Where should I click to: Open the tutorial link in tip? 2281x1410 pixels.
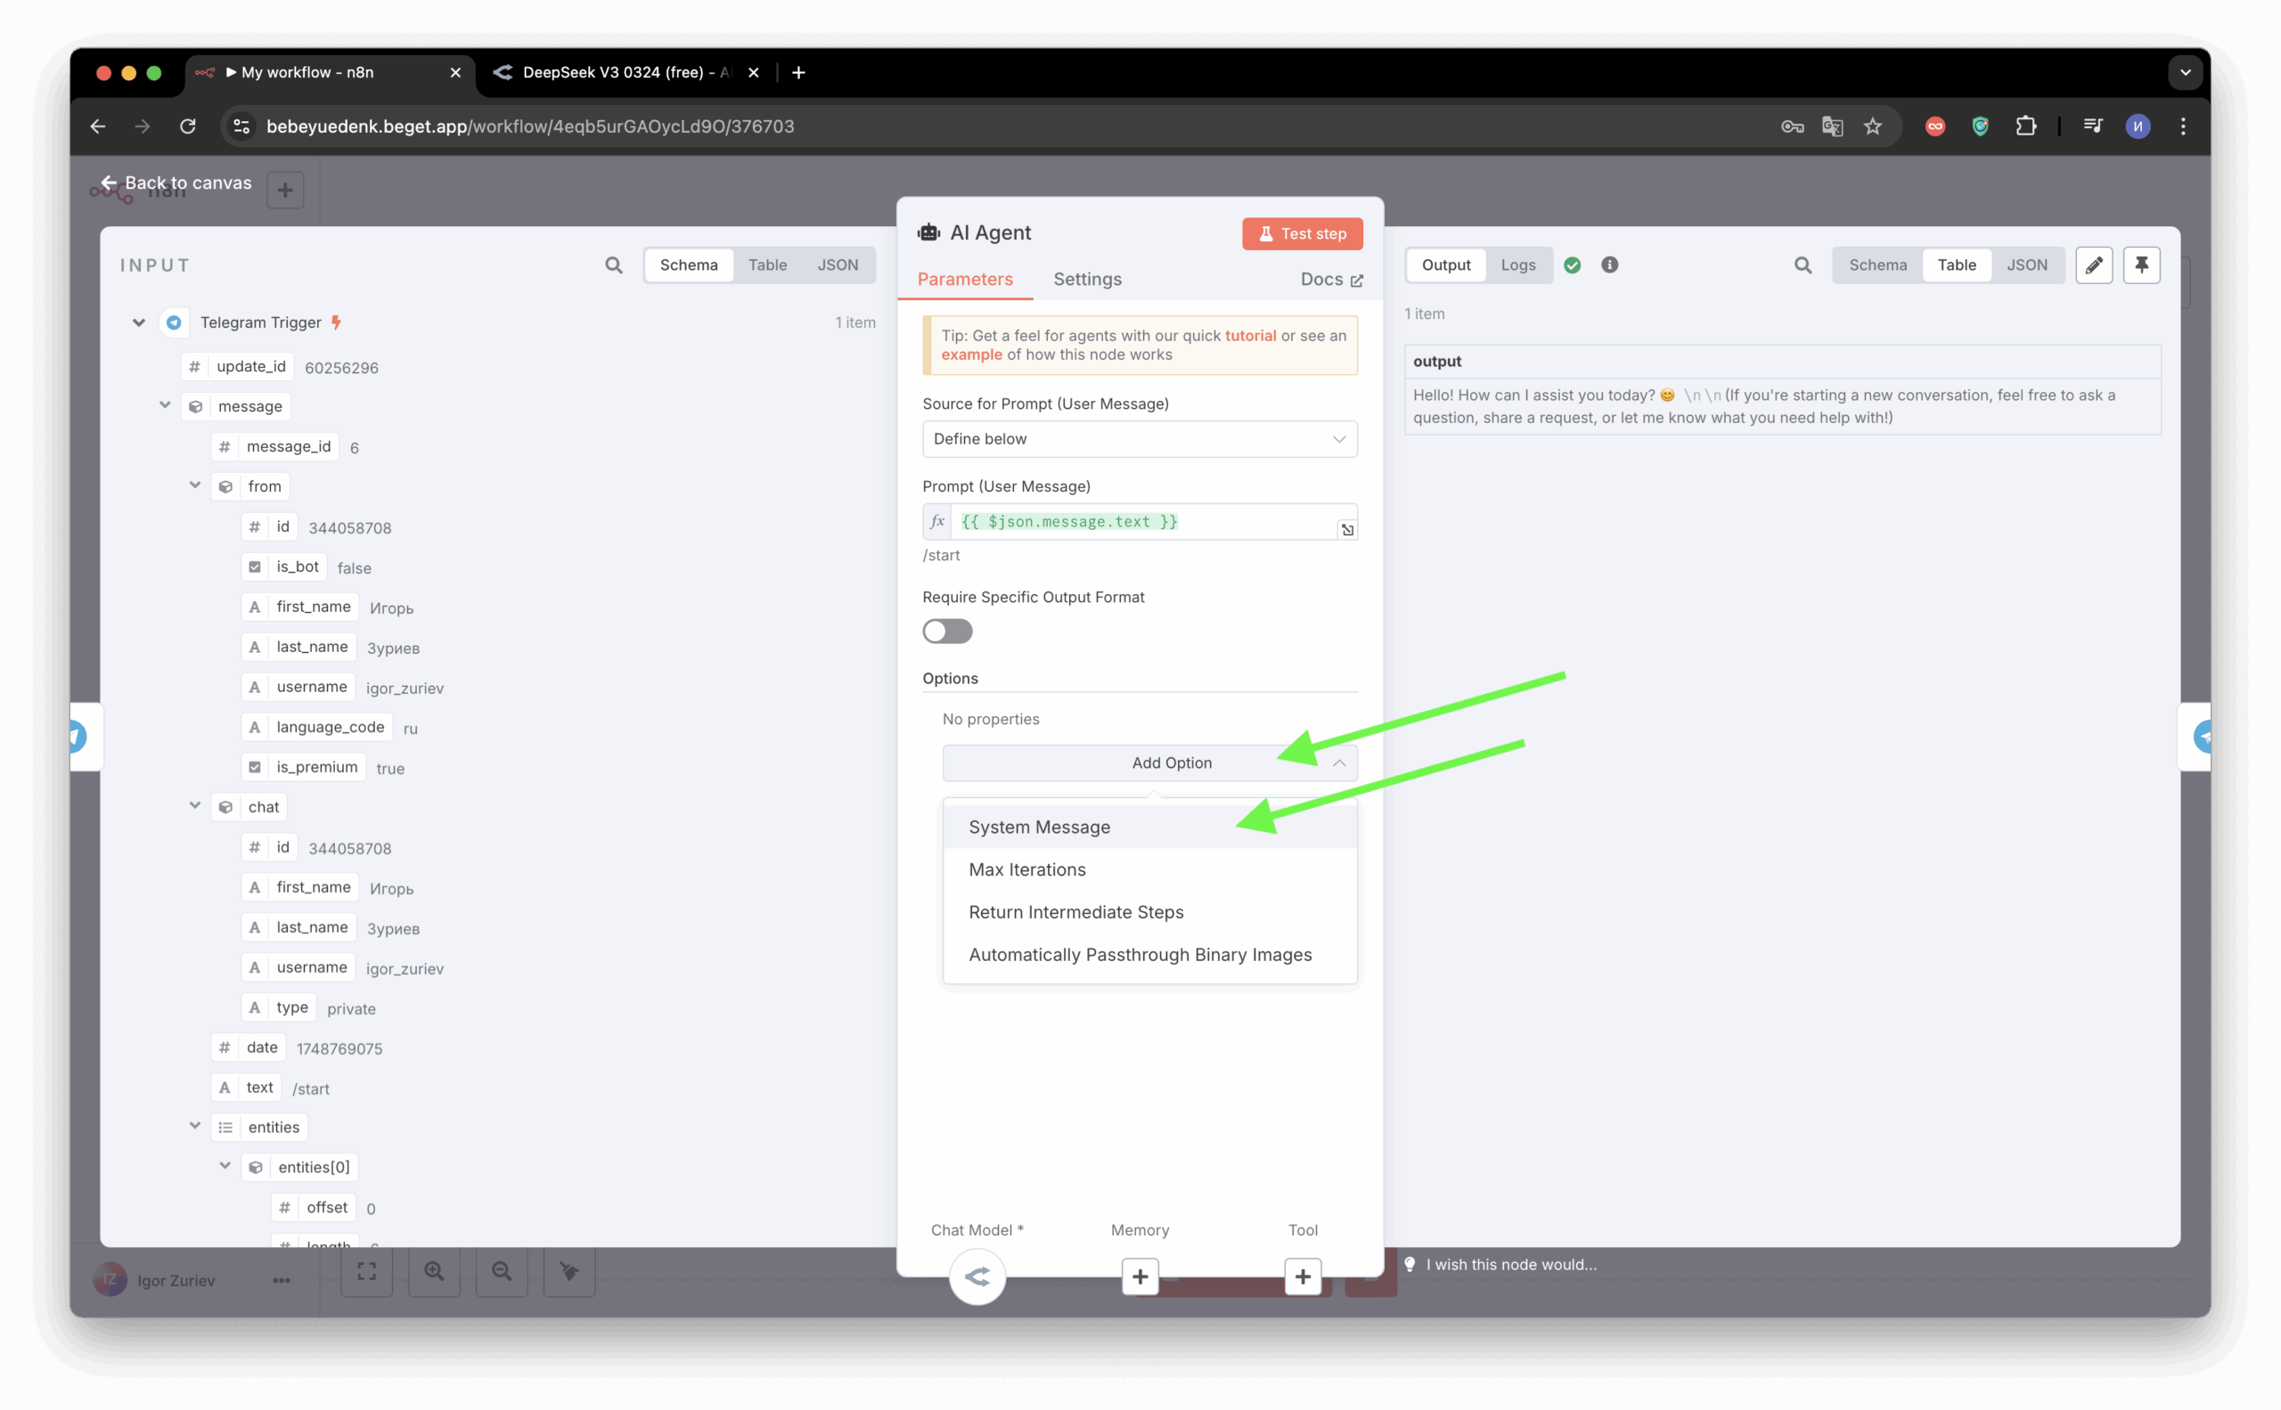pos(1250,336)
